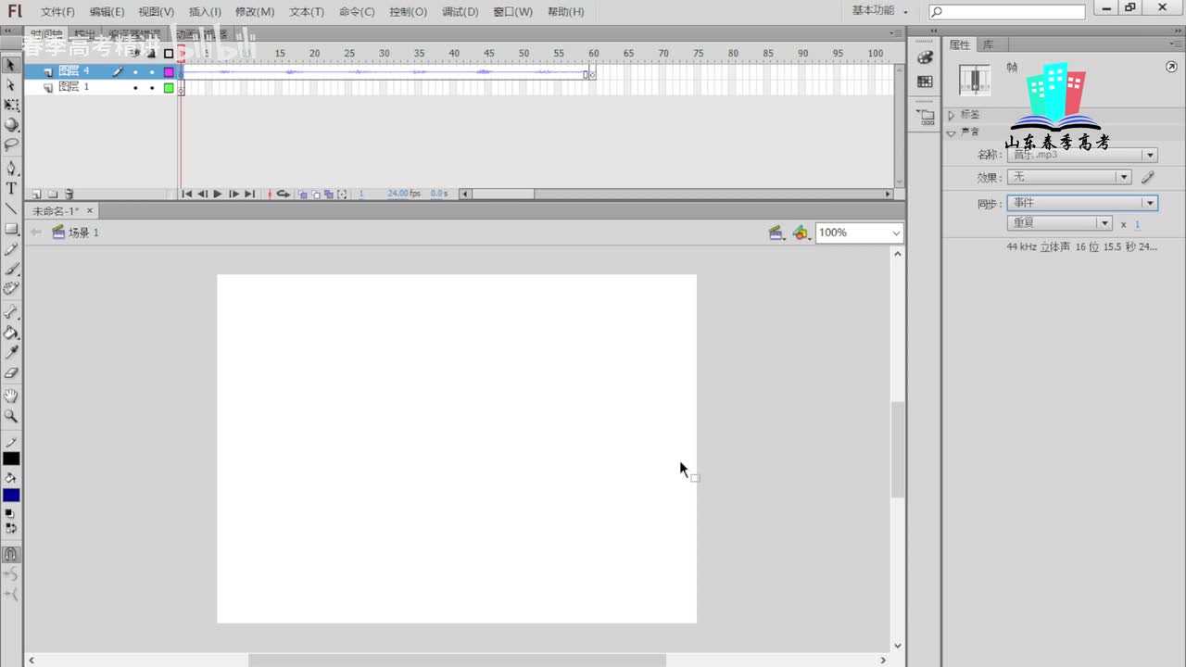Step forward one frame
The image size is (1186, 667).
(233, 195)
